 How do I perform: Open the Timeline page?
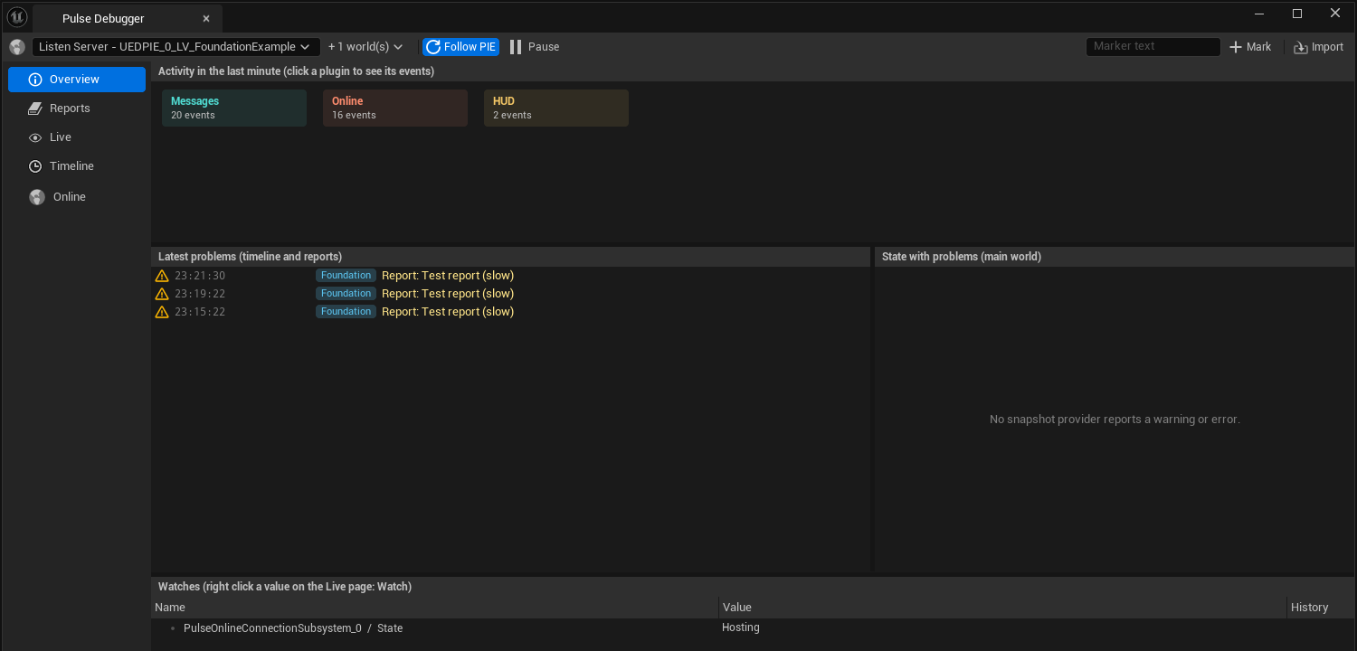[x=77, y=166]
